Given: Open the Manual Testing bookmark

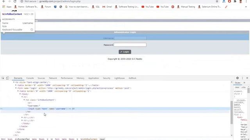Looking at the screenshot, I should (x=186, y=7).
